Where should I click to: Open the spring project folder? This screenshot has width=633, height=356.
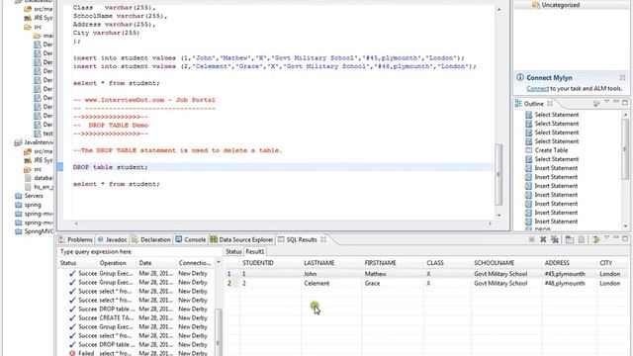(x=29, y=205)
